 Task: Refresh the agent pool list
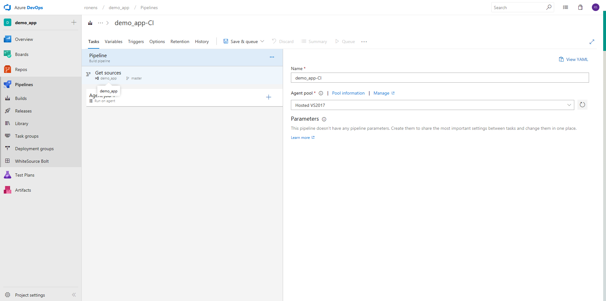click(x=582, y=105)
